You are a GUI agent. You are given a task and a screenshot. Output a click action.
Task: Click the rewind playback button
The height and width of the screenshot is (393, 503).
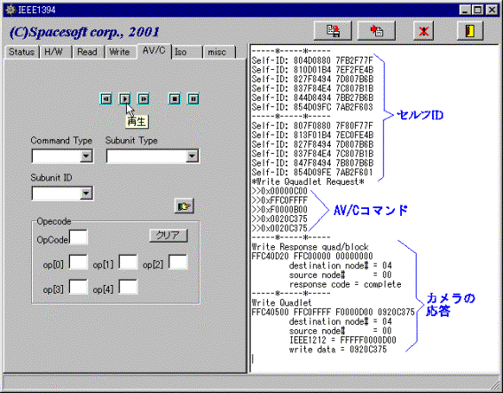[x=106, y=99]
